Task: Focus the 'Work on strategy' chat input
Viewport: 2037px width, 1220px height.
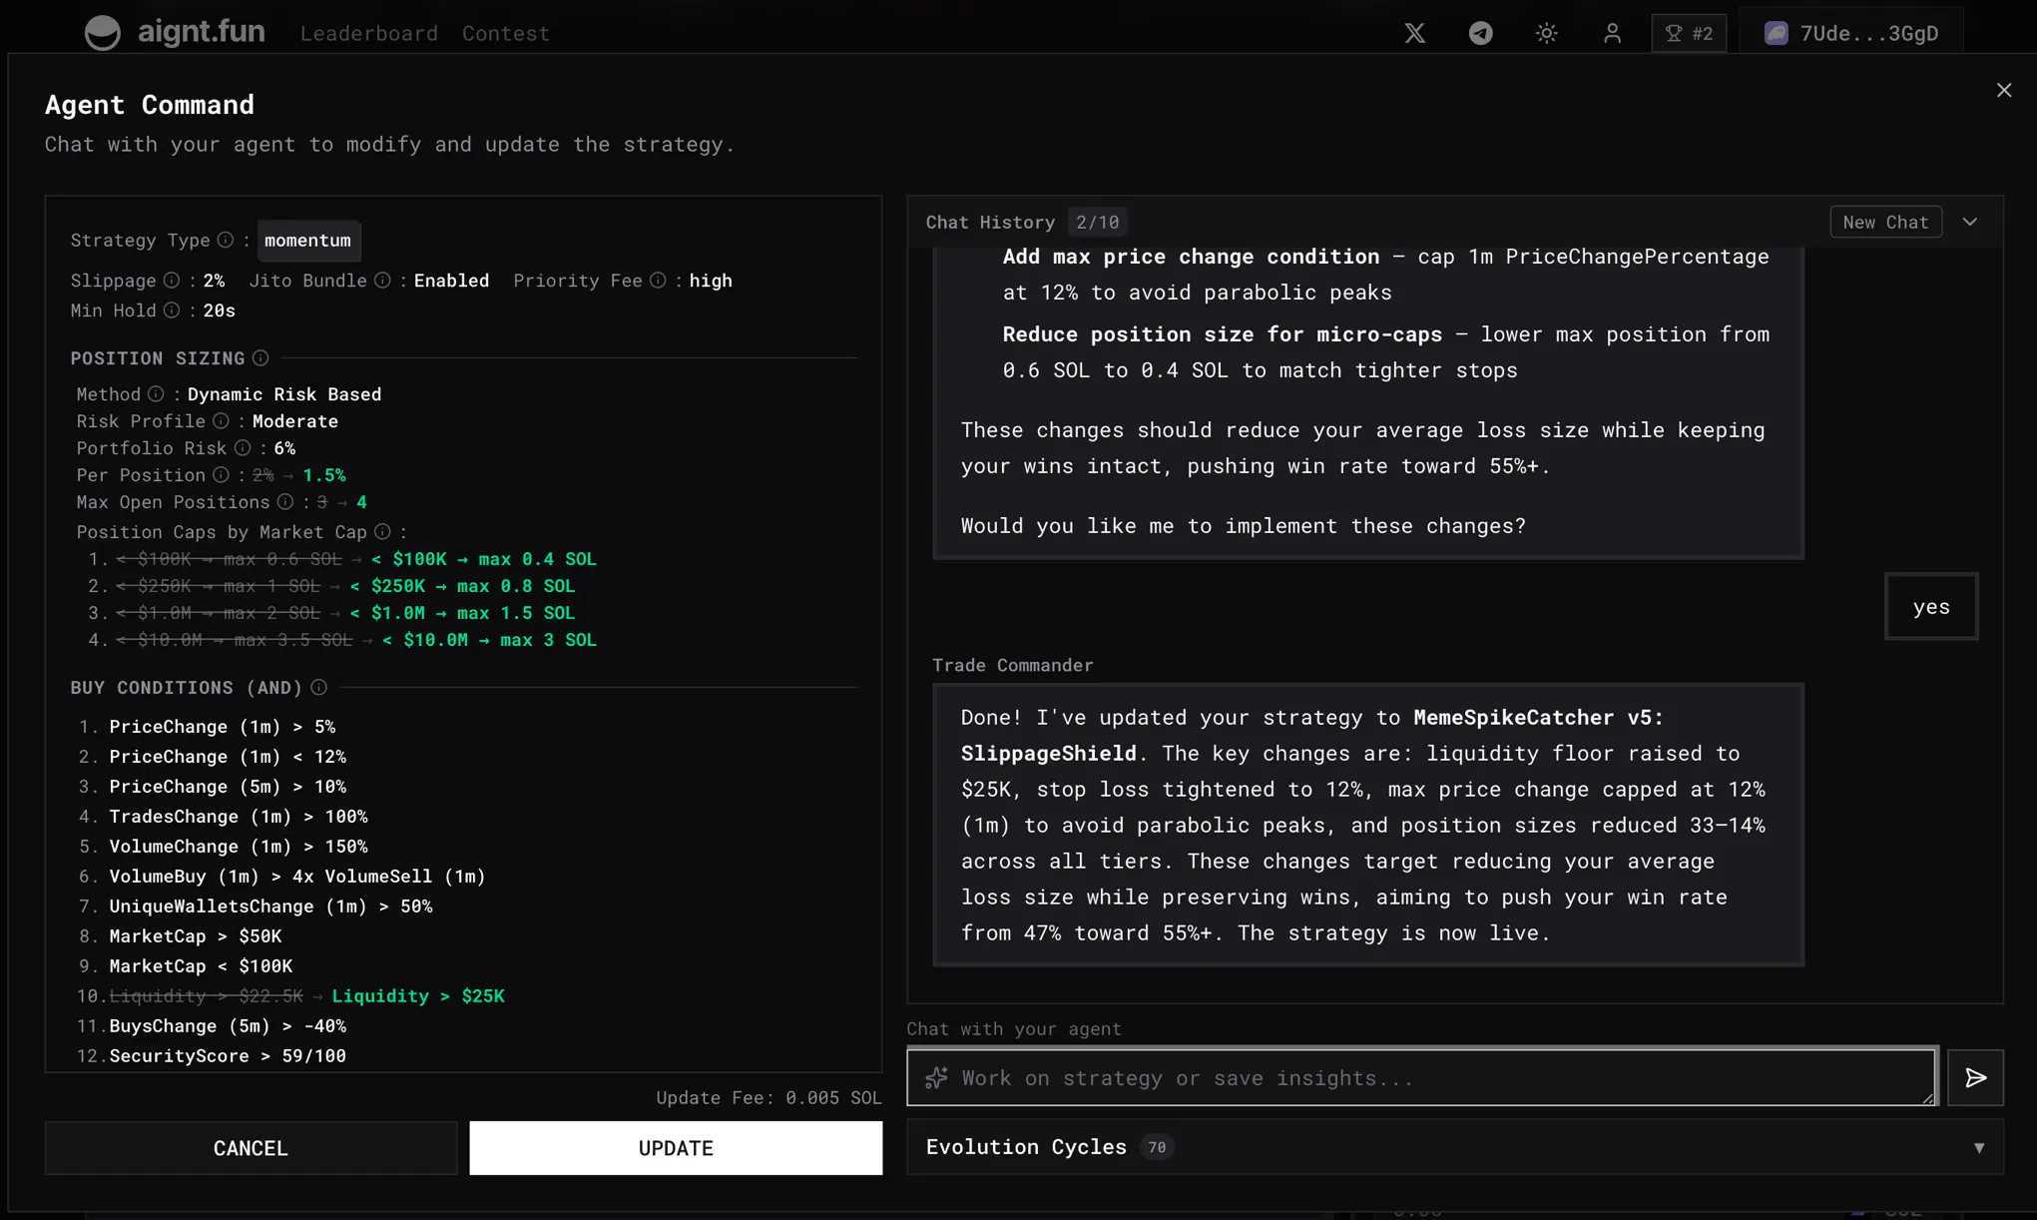Action: point(1422,1077)
